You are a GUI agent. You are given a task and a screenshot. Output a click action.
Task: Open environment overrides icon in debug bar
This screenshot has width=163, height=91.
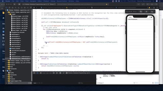coord(60,73)
